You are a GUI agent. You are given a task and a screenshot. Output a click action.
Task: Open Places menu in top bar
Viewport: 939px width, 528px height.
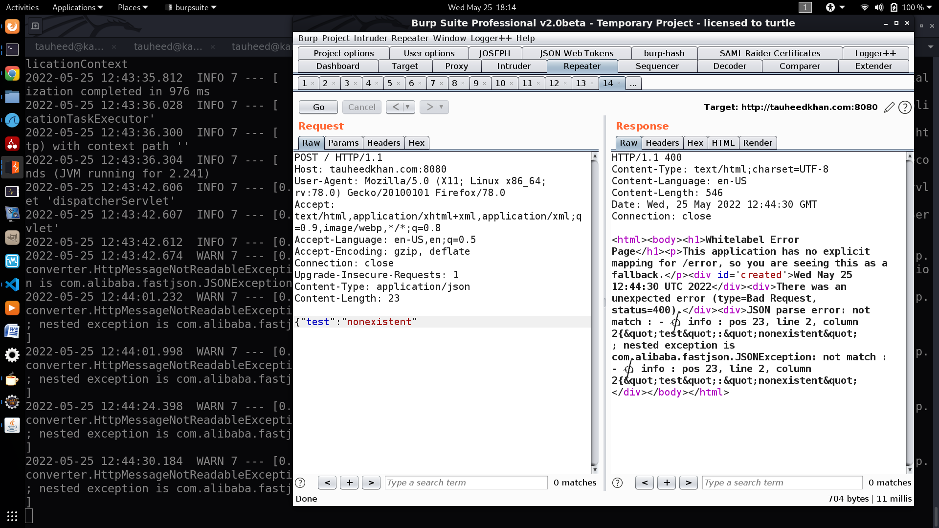(x=133, y=7)
